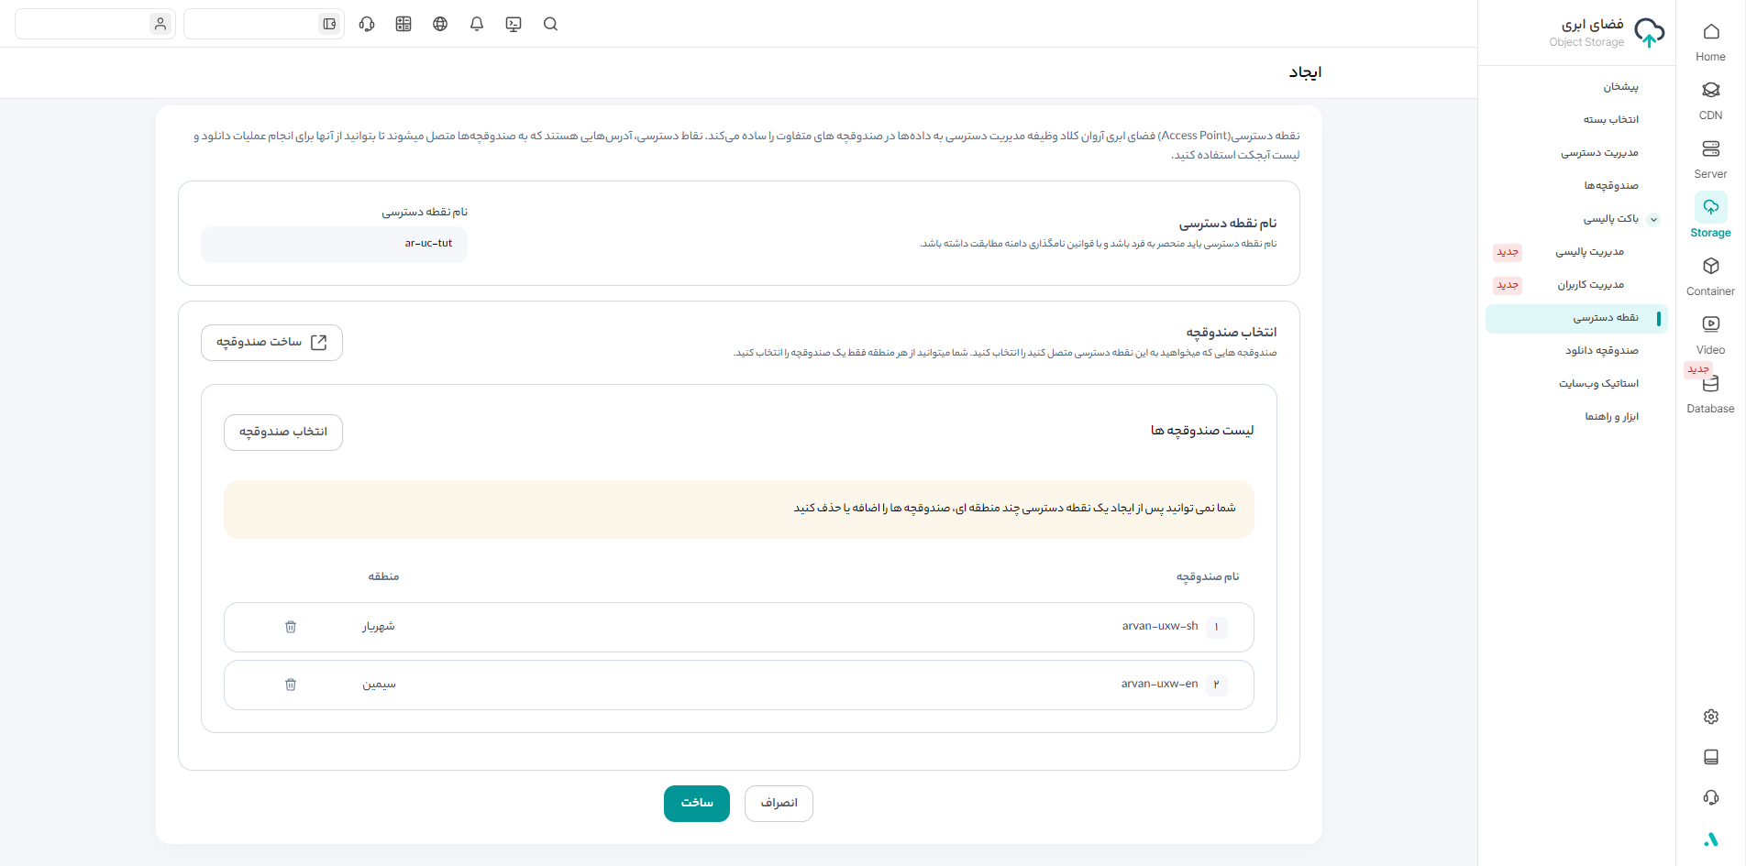Go to استاتیک وب‌سایت sidebar item
Viewport: 1746px width, 866px height.
point(1598,384)
